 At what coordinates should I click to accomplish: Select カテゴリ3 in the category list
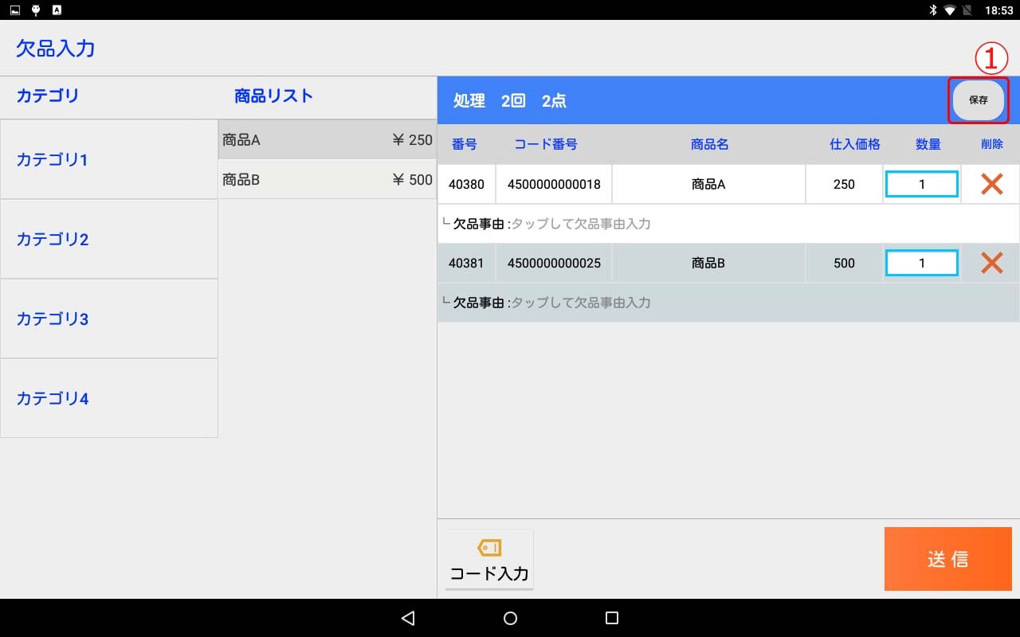click(x=109, y=318)
